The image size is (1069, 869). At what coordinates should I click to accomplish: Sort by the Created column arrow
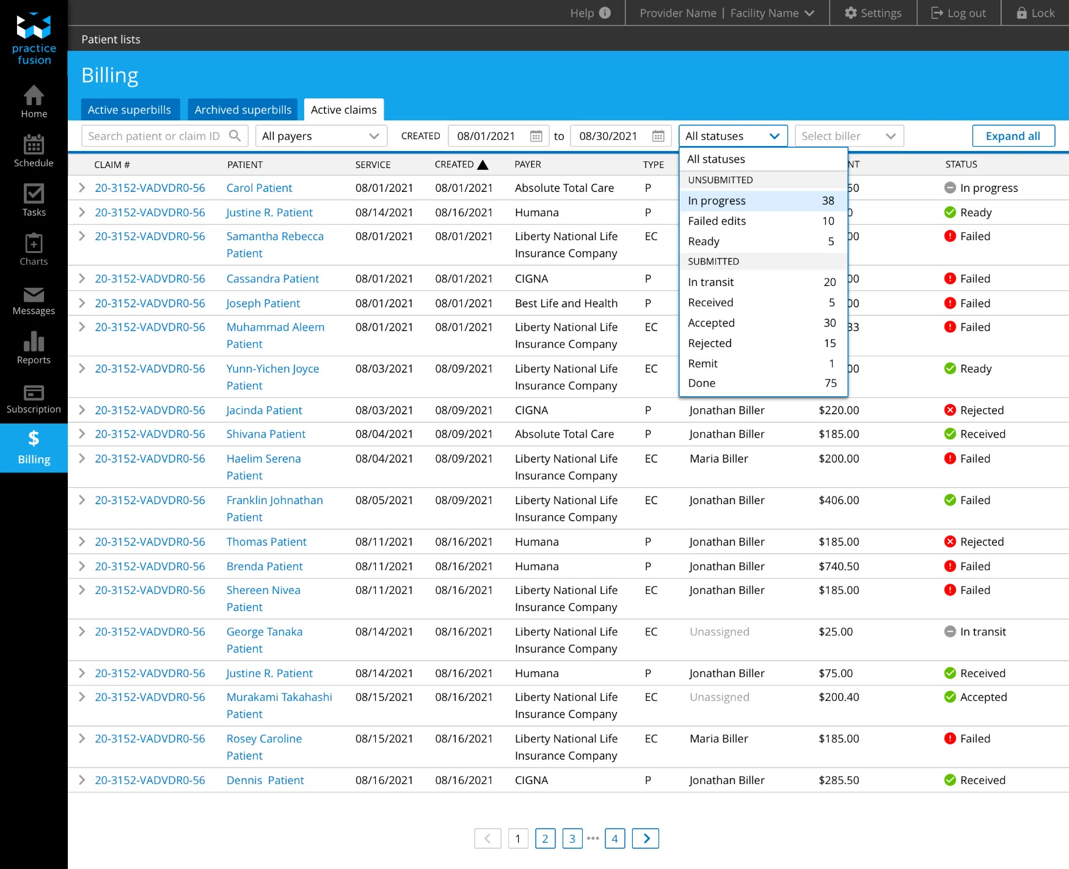point(483,164)
